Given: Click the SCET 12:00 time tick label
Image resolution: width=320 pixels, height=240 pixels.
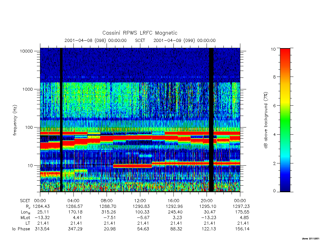Looking at the screenshot, I should pos(140,201).
